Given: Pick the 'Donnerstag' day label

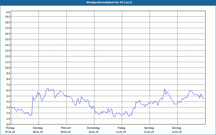Looking at the screenshot, I should point(93,128).
